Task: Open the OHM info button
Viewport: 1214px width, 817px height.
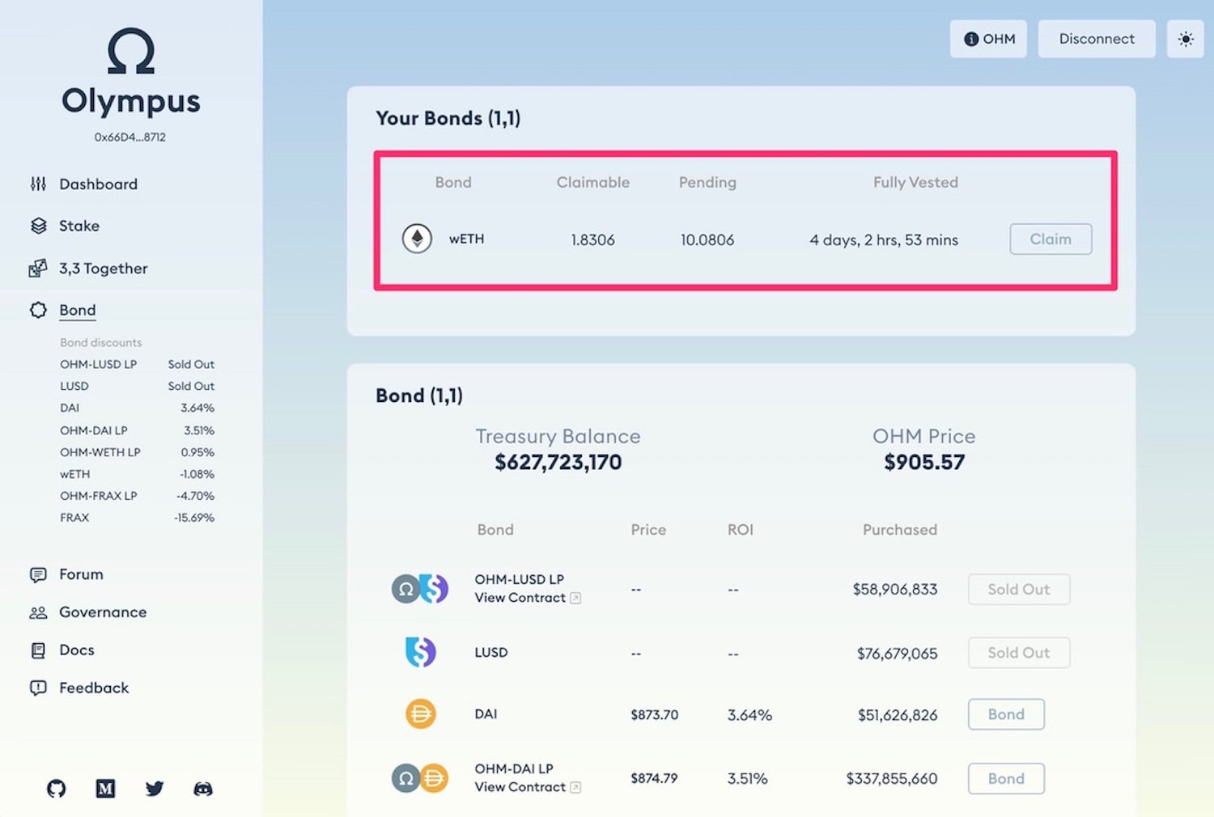Action: point(988,39)
